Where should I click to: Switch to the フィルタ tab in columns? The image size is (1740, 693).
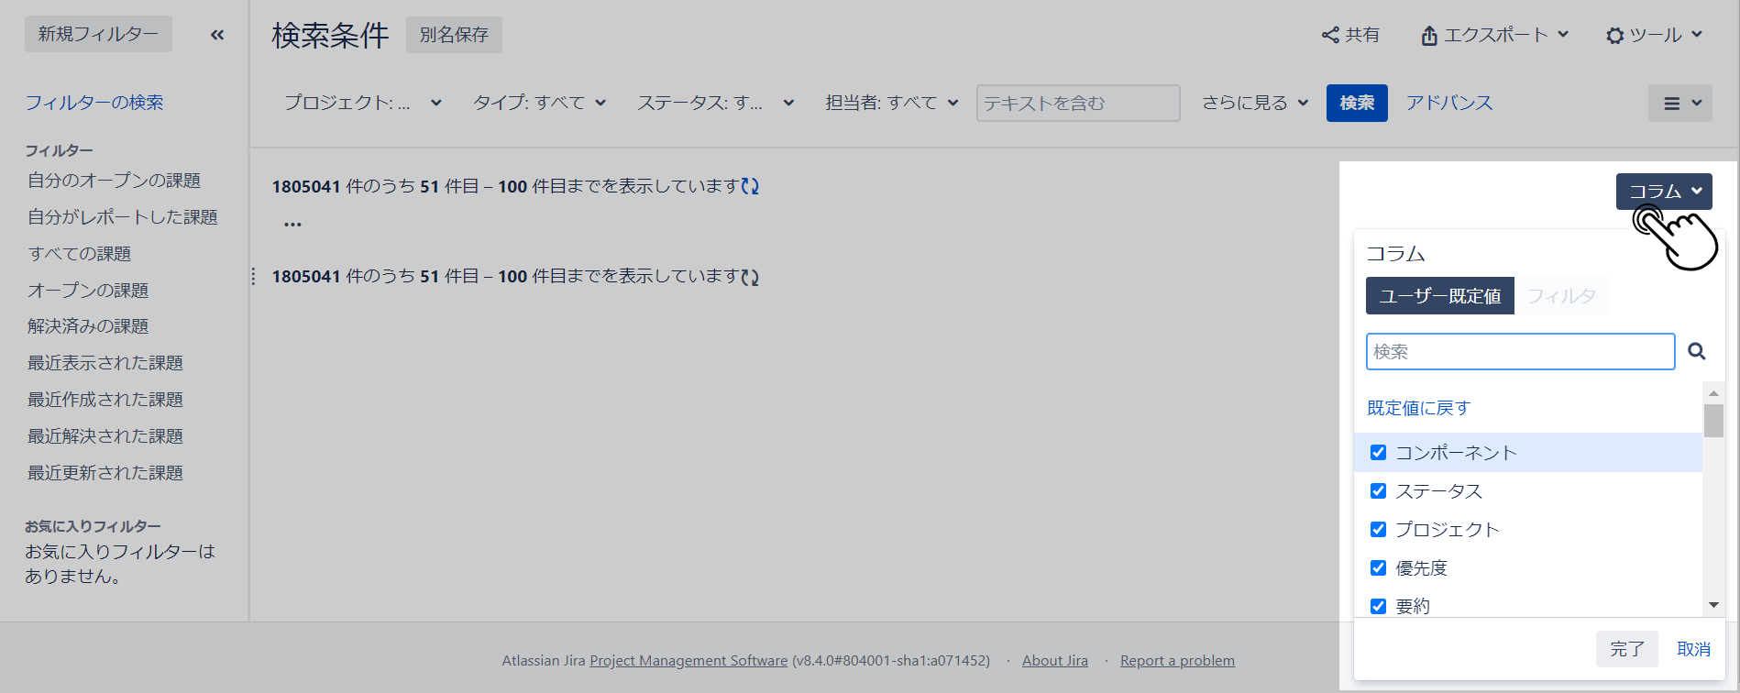click(x=1561, y=296)
